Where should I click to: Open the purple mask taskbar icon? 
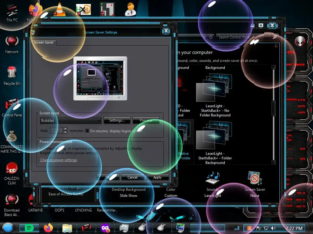[x=105, y=228]
